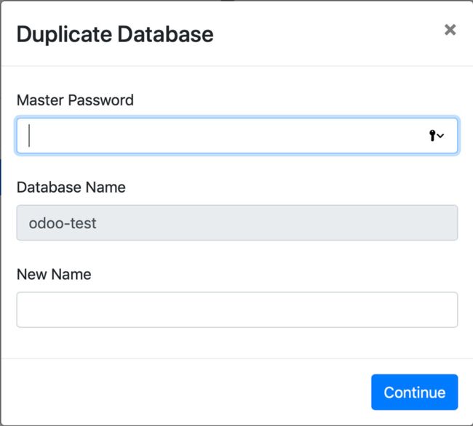Click into the New Name field
The image size is (473, 426).
pos(237,310)
